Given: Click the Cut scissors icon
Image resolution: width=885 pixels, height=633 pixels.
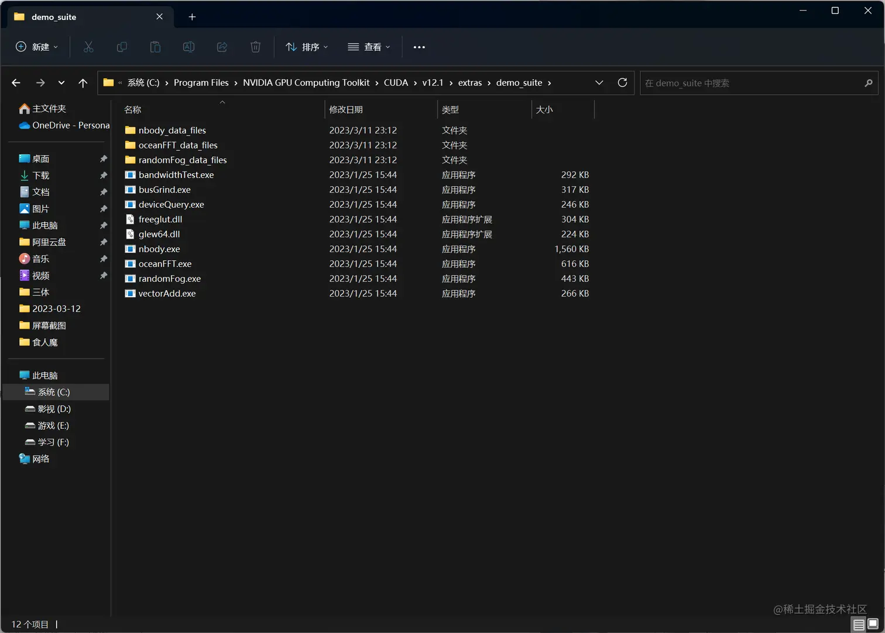Looking at the screenshot, I should pyautogui.click(x=88, y=47).
